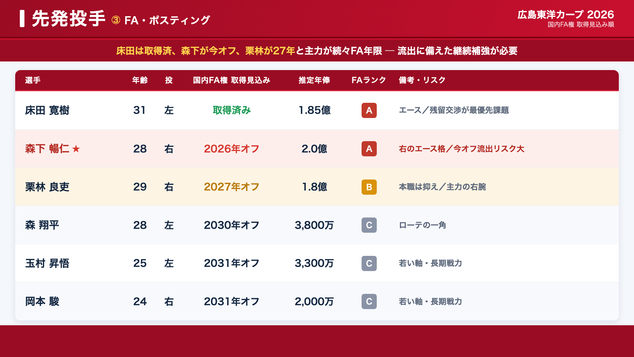This screenshot has width=634, height=357.
Task: Click throwing hand 左 for 森 翔平
Action: [169, 225]
